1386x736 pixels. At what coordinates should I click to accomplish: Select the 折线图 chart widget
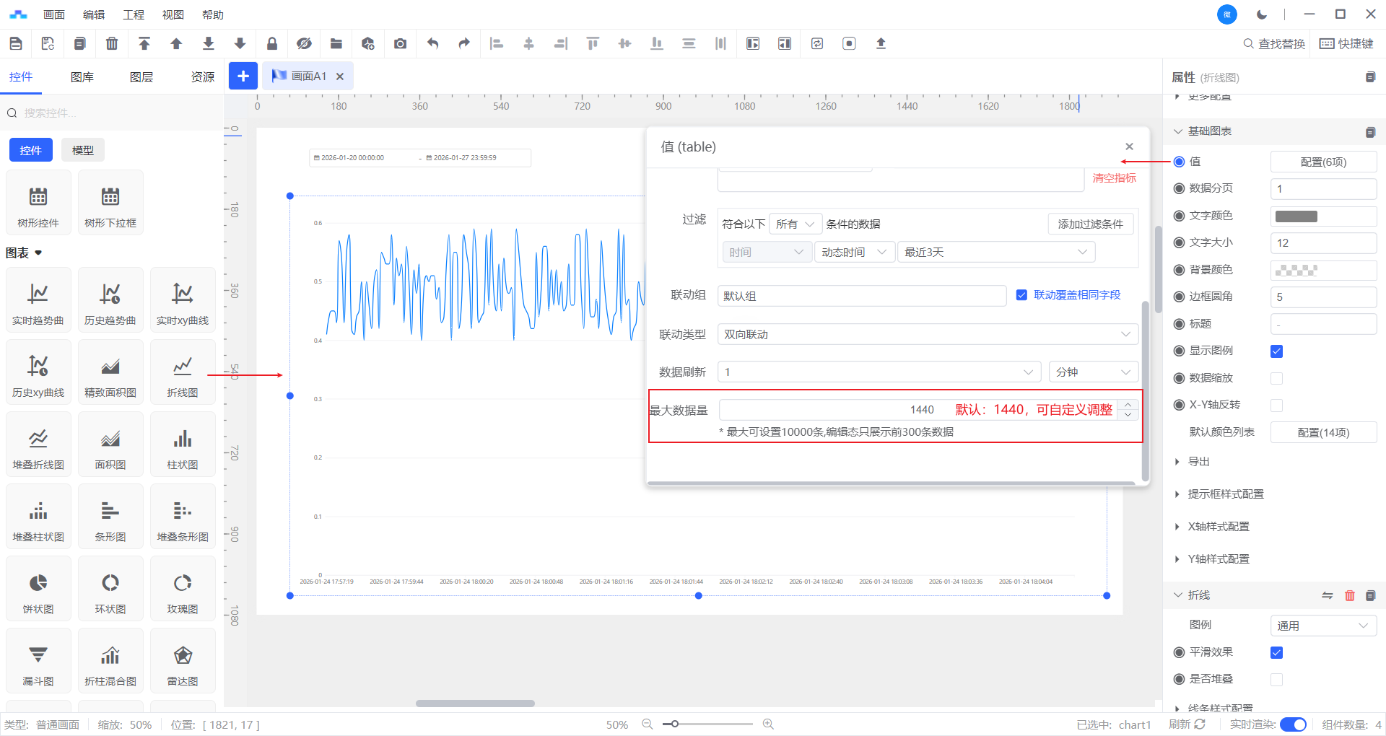(x=183, y=373)
